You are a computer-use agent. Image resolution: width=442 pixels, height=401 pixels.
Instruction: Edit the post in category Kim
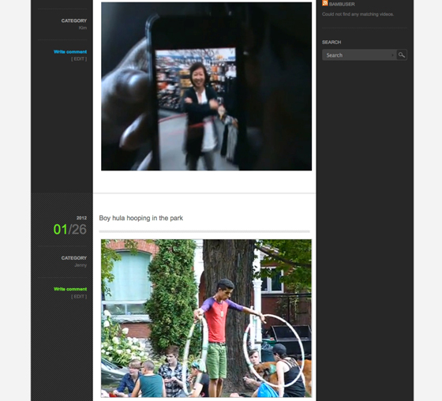point(79,58)
